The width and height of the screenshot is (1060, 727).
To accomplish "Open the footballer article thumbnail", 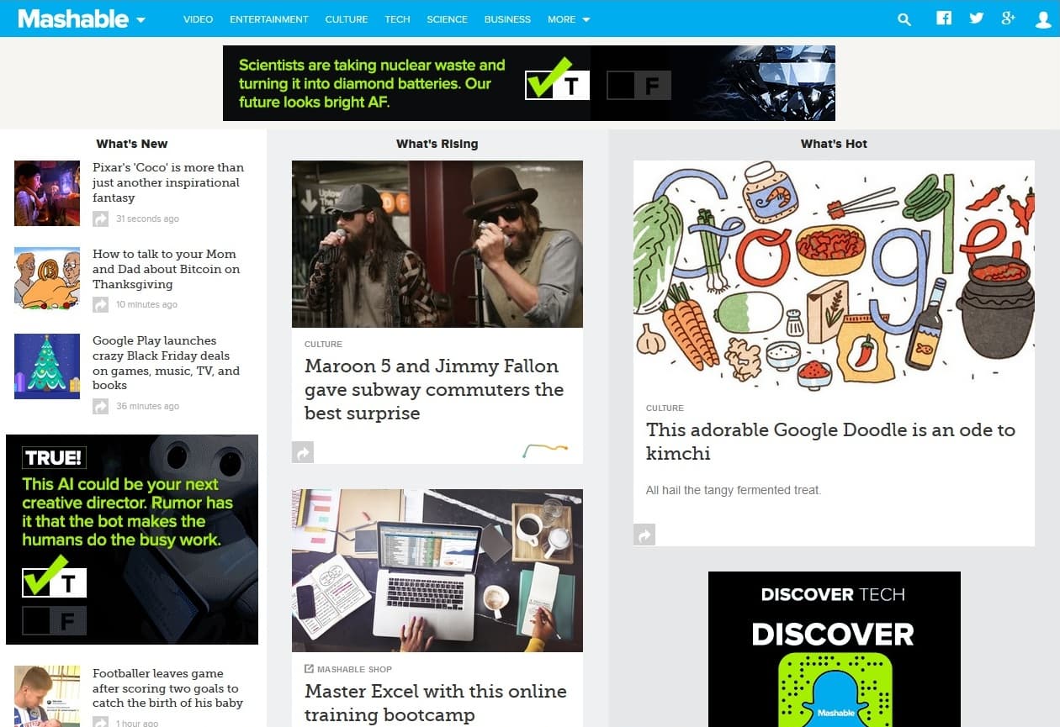I will (x=47, y=697).
